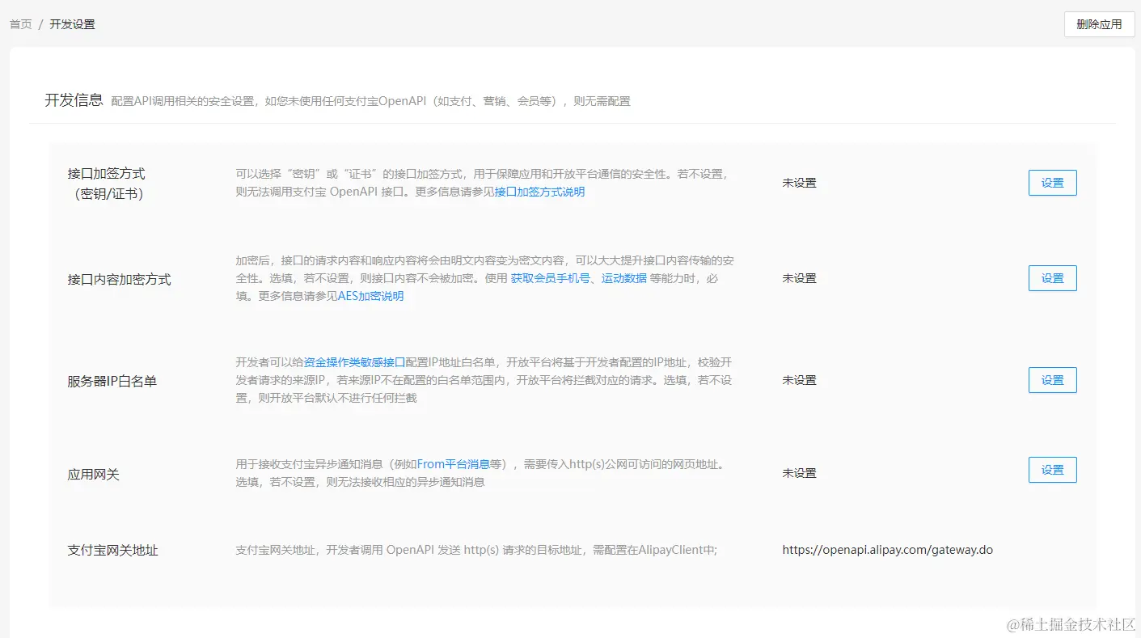This screenshot has height=638, width=1141.
Task: Click the 接口内容加密方式 row label
Action: click(120, 279)
